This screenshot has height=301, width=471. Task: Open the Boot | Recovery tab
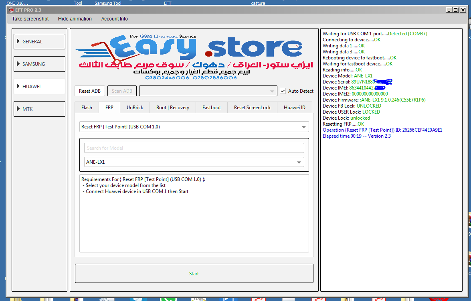173,108
